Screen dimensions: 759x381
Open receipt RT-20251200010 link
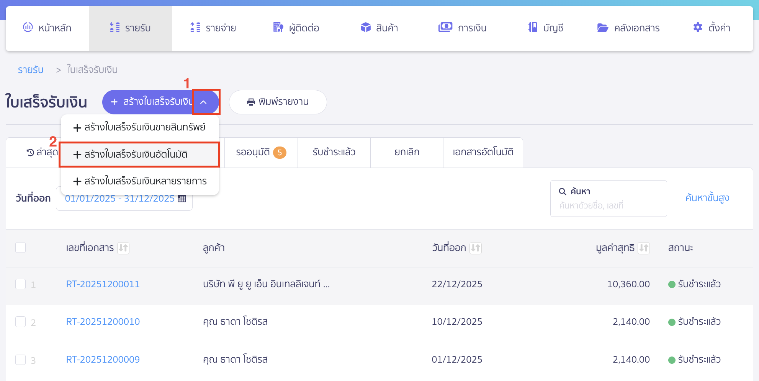pos(103,322)
